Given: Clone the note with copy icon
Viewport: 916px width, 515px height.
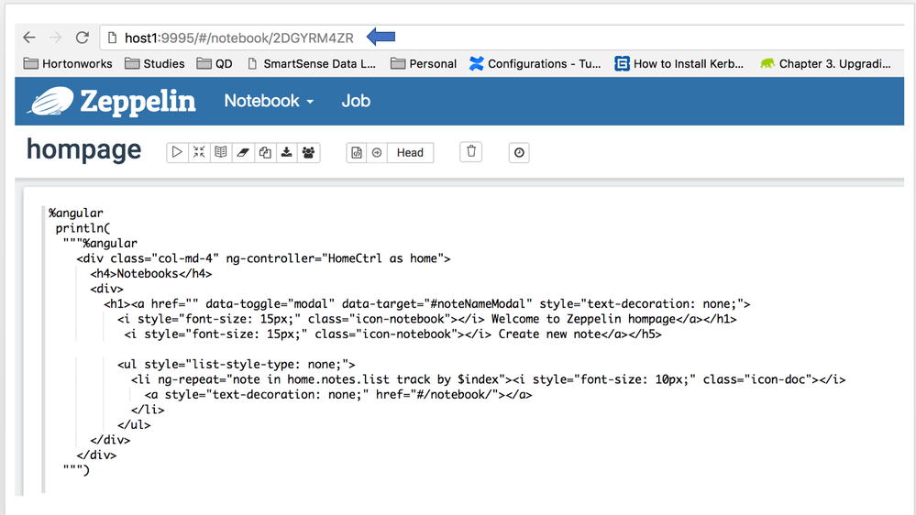Looking at the screenshot, I should coord(265,152).
